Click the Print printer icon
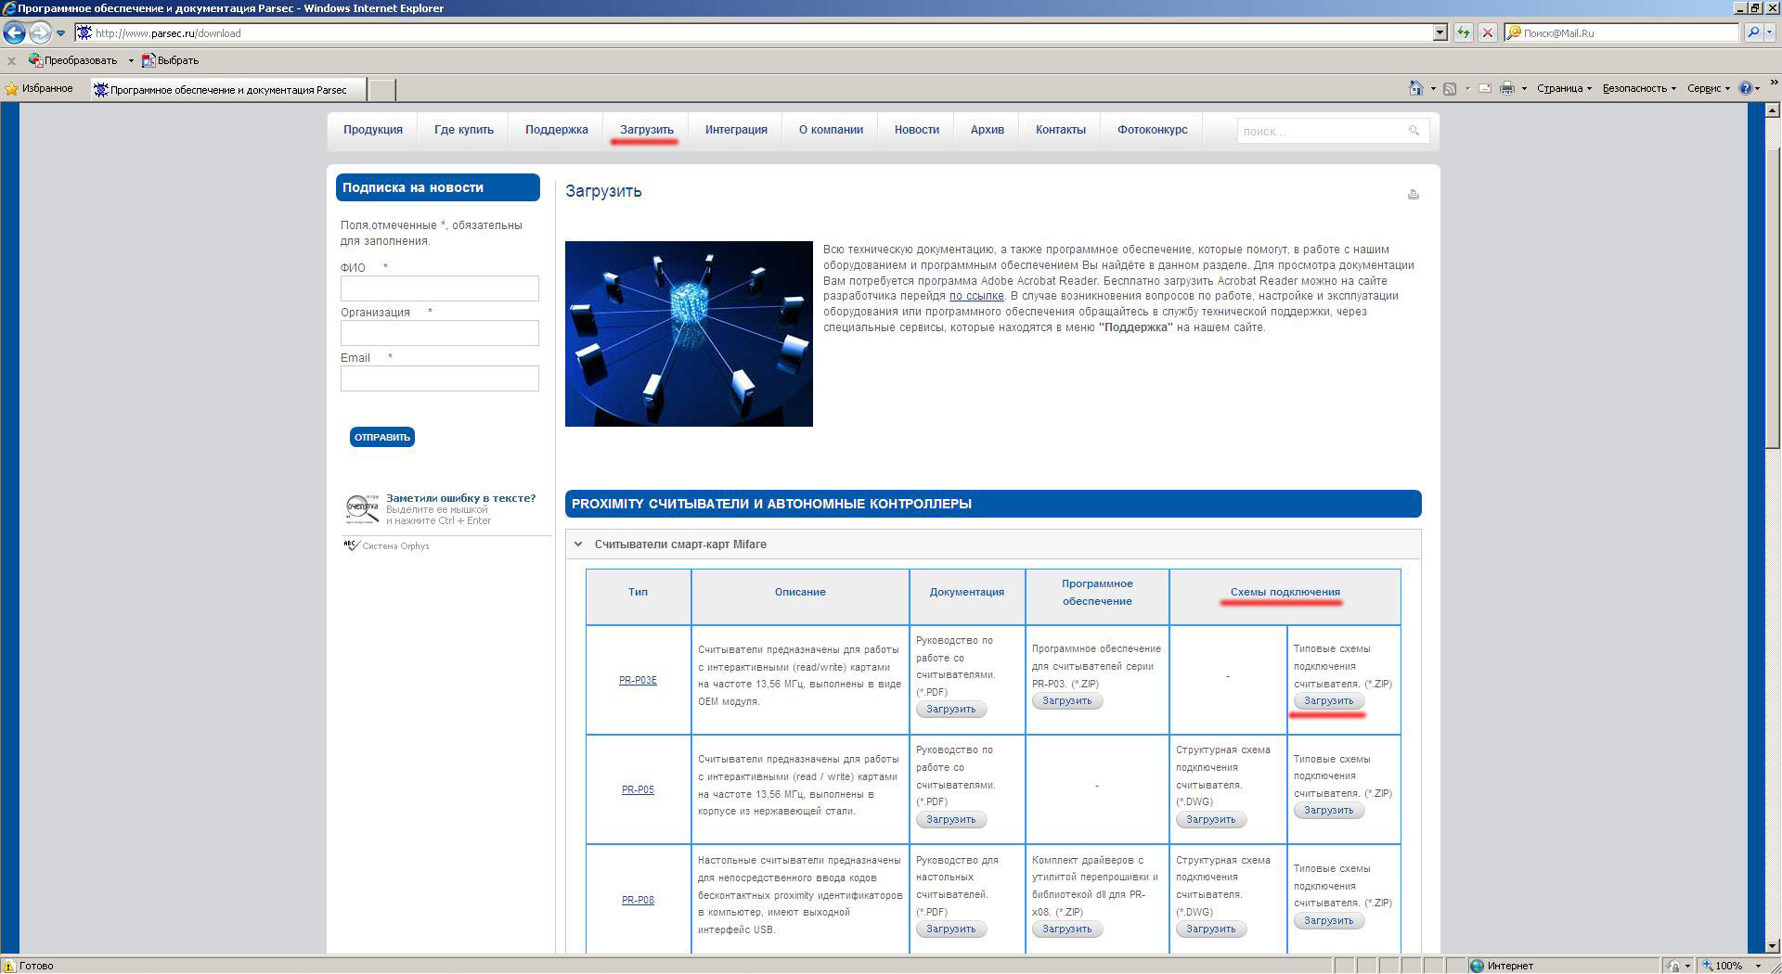 pyautogui.click(x=1507, y=88)
